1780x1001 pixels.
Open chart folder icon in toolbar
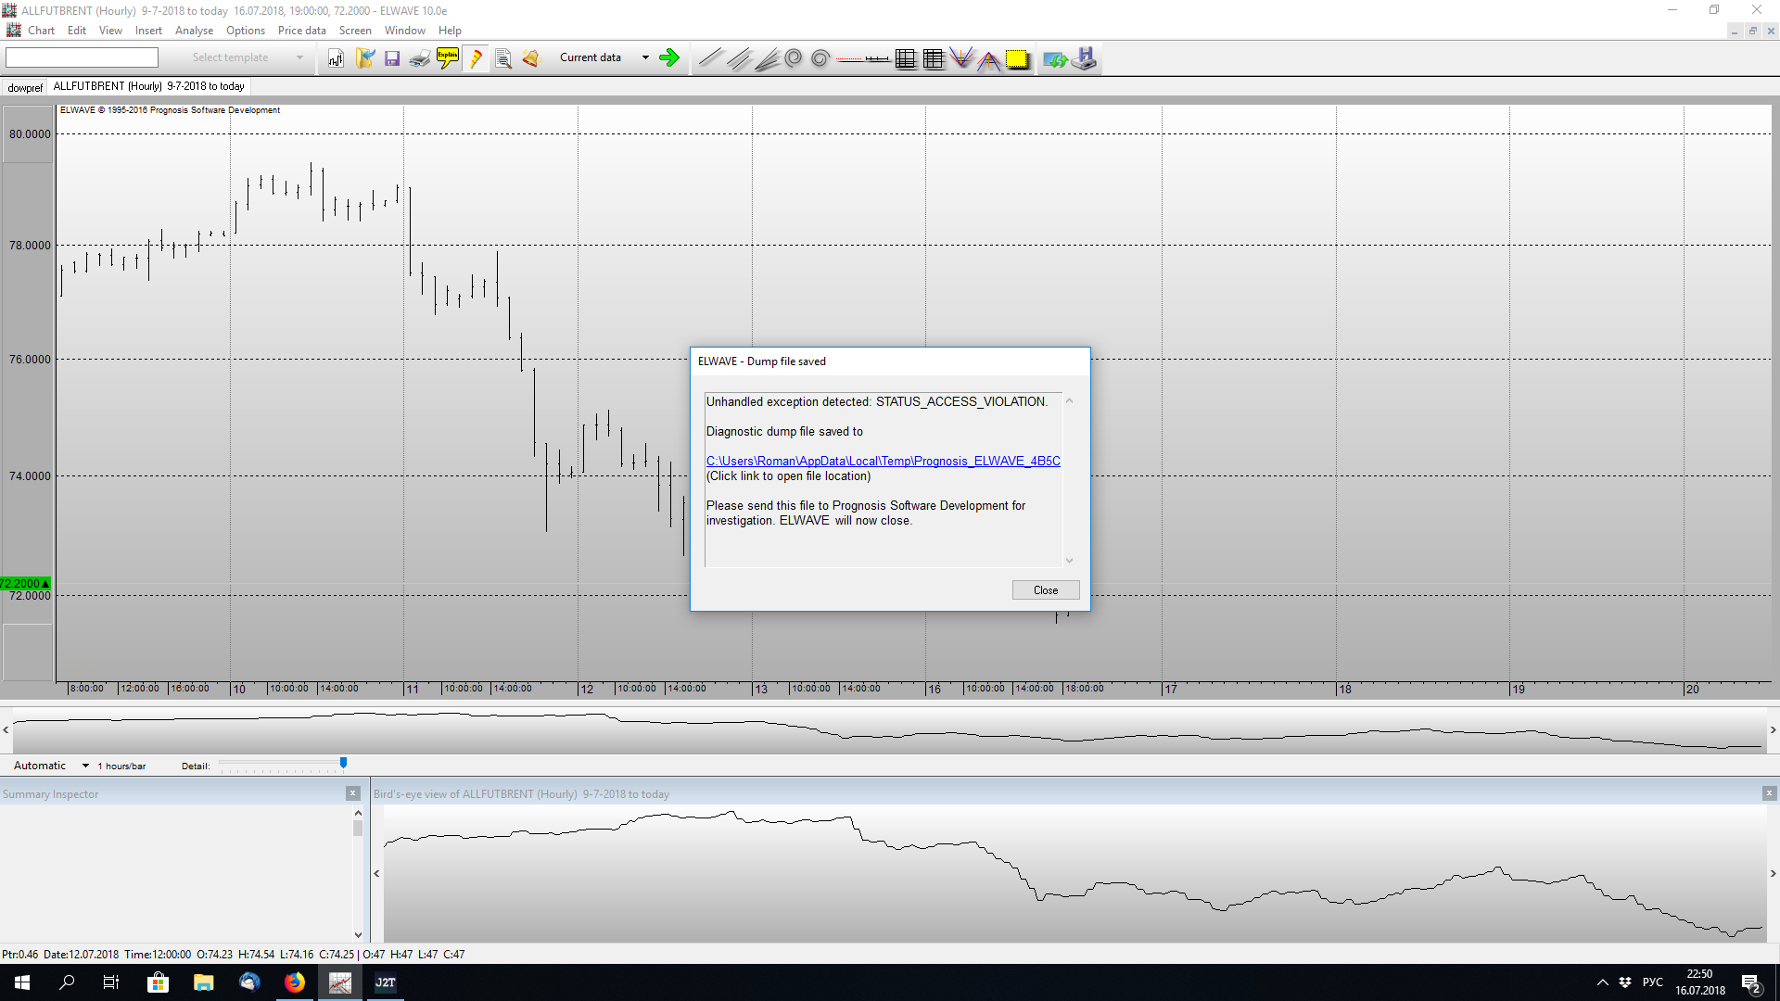coord(364,58)
